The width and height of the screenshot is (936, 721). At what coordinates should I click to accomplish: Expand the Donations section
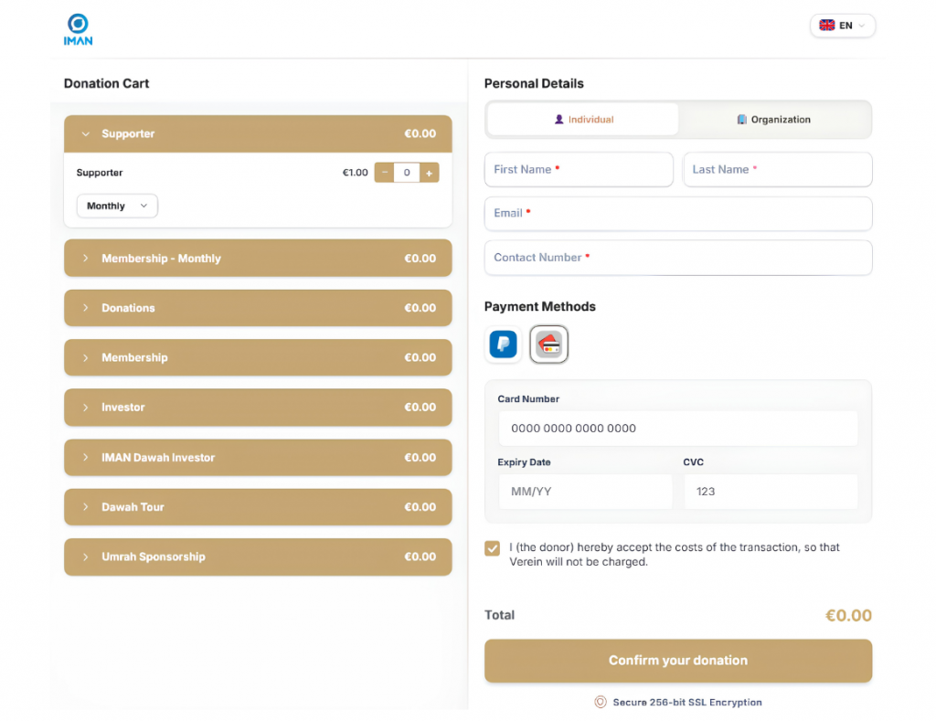(258, 308)
